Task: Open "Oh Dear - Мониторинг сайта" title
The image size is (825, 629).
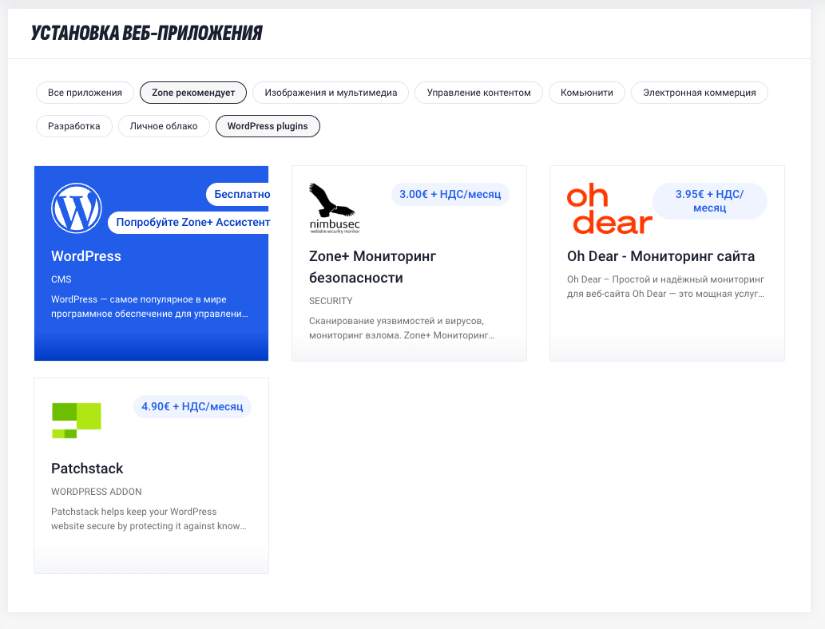Action: [x=660, y=256]
